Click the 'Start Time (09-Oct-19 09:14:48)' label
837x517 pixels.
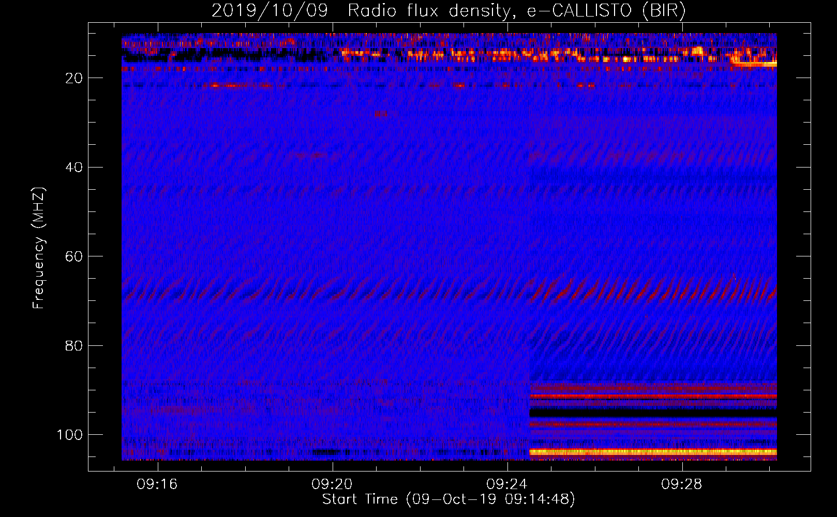tap(449, 499)
